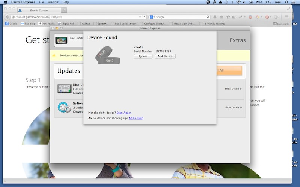Viewport: 300px width, 187px height.
Task: Click the bookmark star icon in toolbar
Action: click(228, 17)
